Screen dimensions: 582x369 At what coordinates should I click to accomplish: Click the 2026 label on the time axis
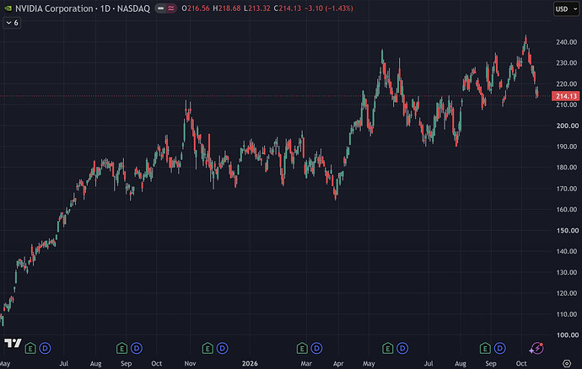point(250,363)
